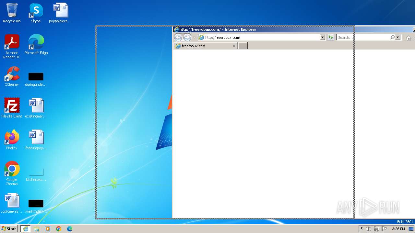Click the 3:26 PM taskbar clock

[398, 229]
